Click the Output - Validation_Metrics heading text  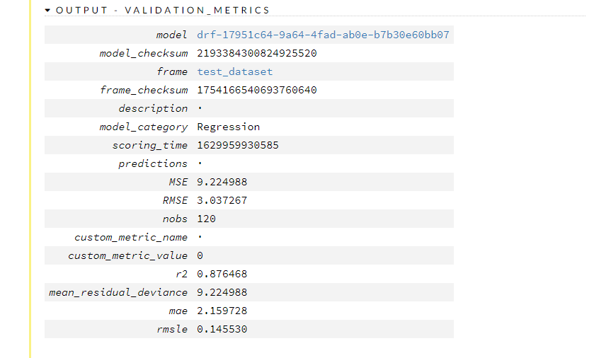click(162, 11)
